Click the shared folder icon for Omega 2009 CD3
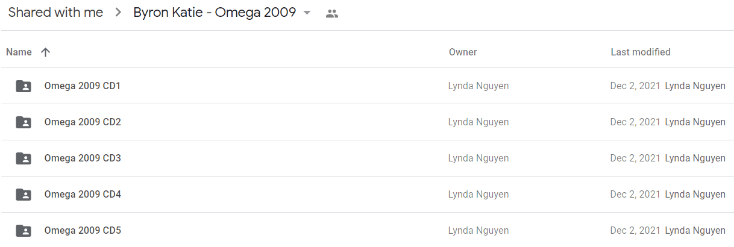The height and width of the screenshot is (247, 734). pyautogui.click(x=24, y=158)
